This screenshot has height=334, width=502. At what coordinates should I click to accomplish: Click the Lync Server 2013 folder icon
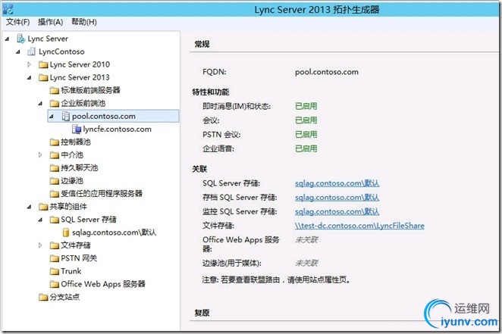(43, 78)
